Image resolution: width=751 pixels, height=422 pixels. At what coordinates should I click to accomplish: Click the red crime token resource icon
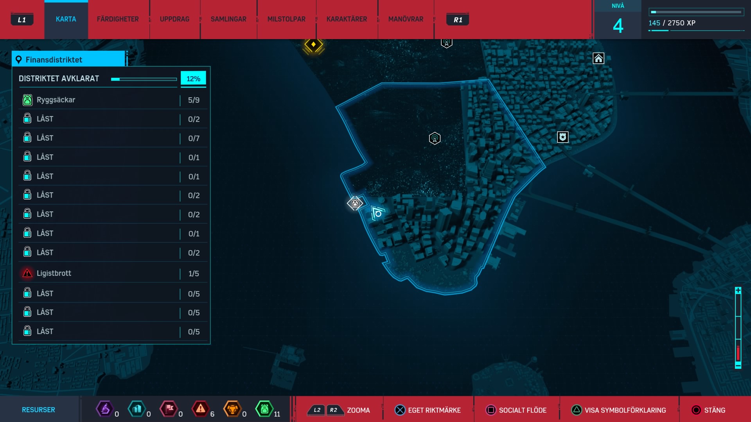tap(201, 409)
